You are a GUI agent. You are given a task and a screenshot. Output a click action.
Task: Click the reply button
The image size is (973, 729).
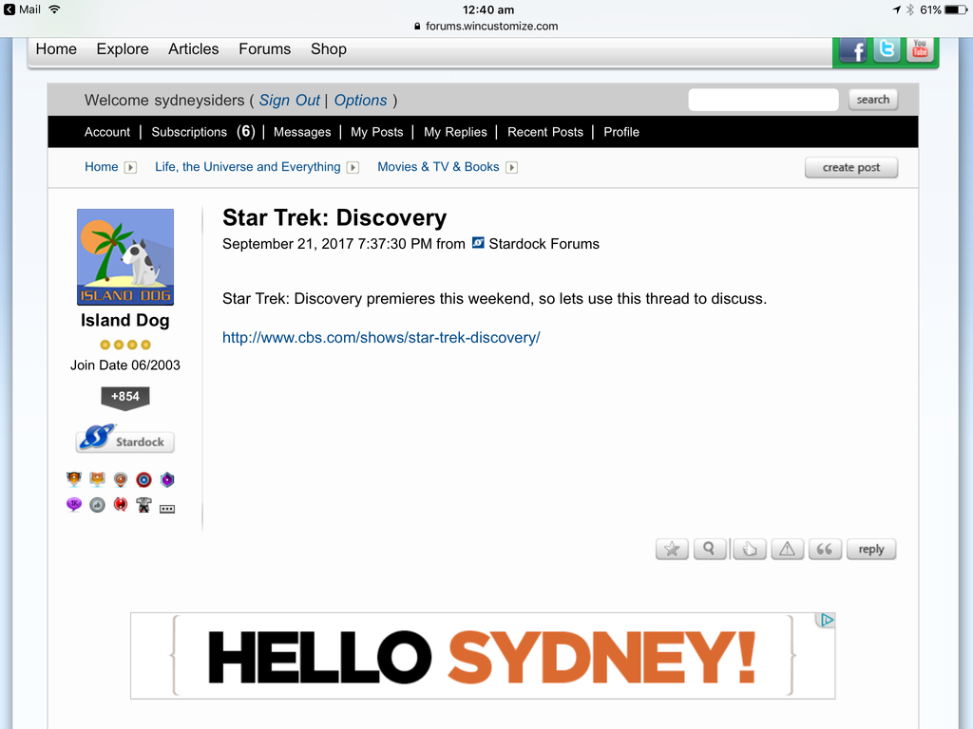871,550
